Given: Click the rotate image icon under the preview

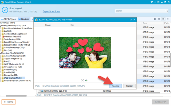Looking at the screenshot, I should pyautogui.click(x=86, y=80).
